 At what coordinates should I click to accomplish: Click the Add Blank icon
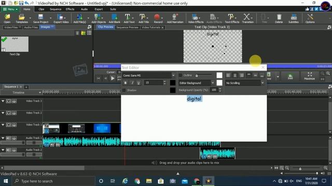click(114, 19)
